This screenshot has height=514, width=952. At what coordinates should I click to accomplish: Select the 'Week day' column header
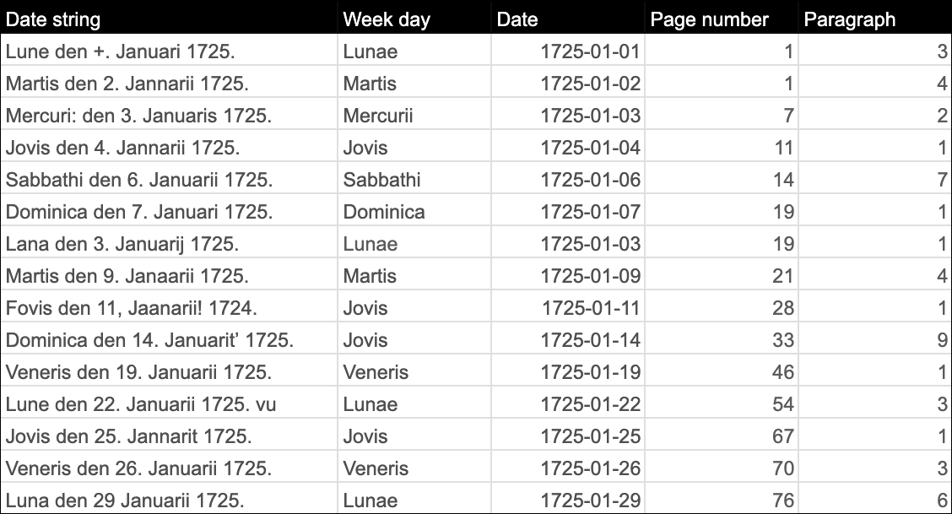pos(414,19)
